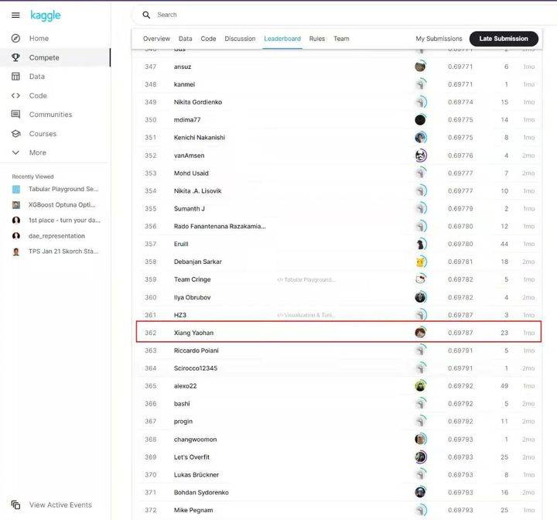
Task: Click the search magnifier icon
Action: [146, 15]
